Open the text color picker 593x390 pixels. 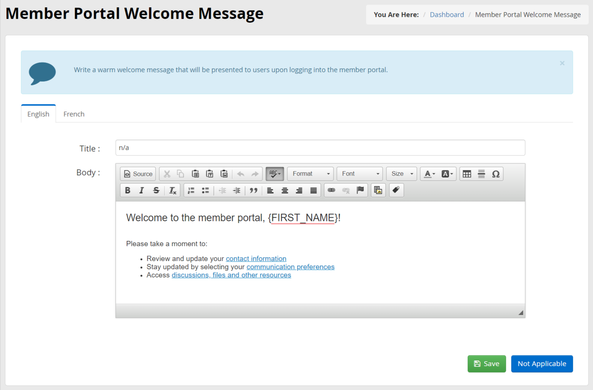point(429,174)
